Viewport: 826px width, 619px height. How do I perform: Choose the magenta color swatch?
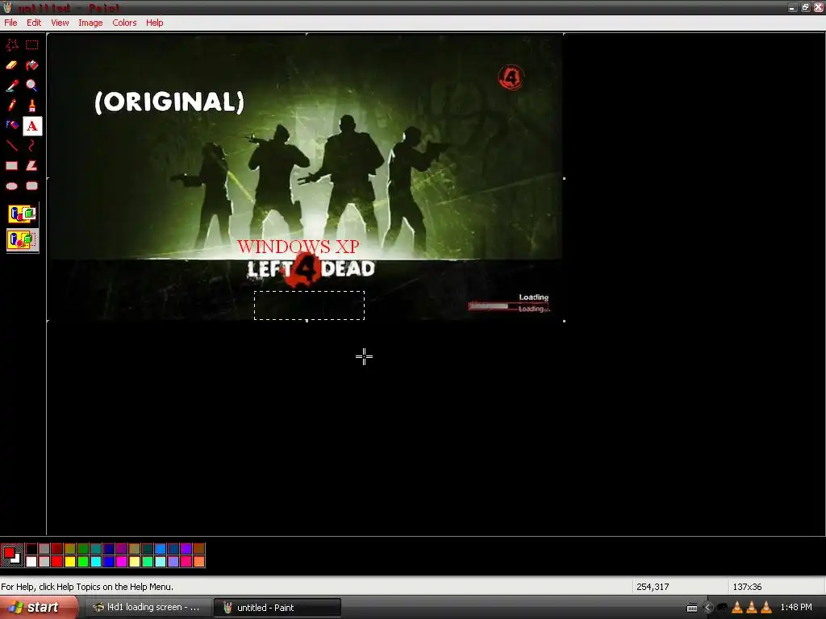[122, 562]
